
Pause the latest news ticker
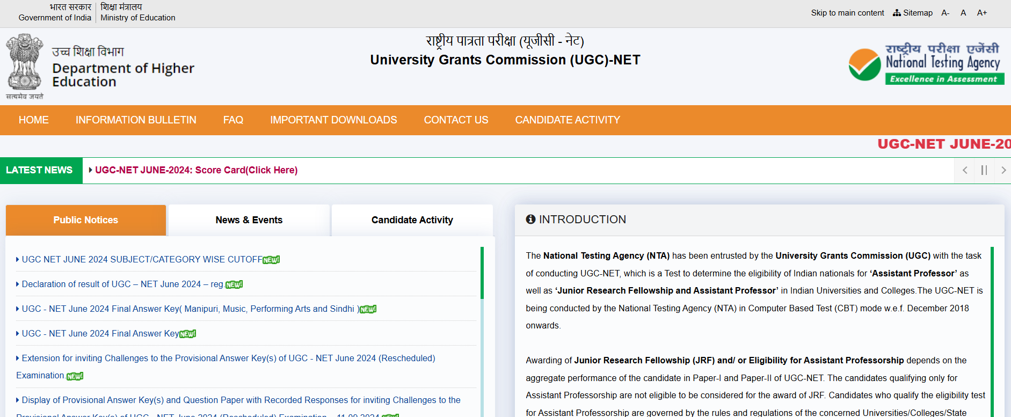pyautogui.click(x=984, y=171)
